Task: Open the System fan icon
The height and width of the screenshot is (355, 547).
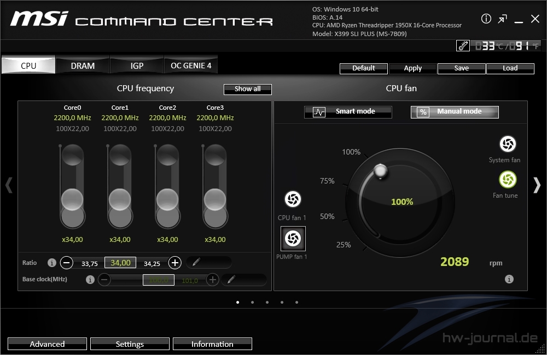Action: point(508,144)
